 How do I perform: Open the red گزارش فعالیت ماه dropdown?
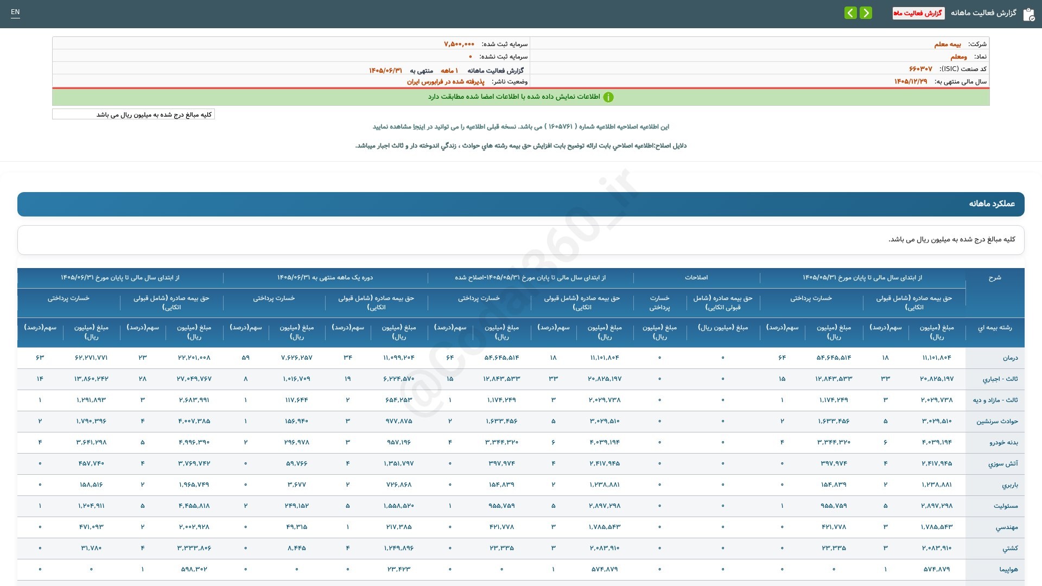point(918,13)
